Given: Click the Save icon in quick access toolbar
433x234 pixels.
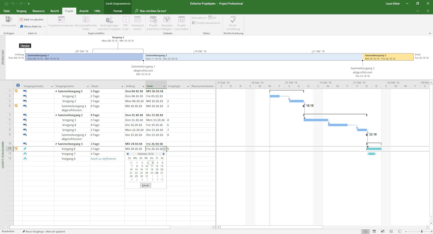Looking at the screenshot, I should coord(6,3).
